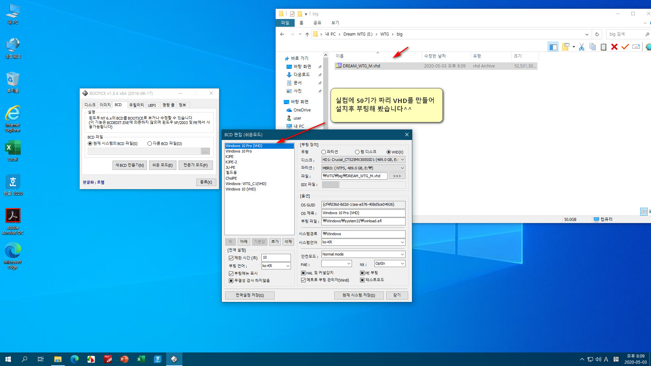651x366 pixels.
Task: Select the VHD(X) radio button
Action: [x=389, y=152]
